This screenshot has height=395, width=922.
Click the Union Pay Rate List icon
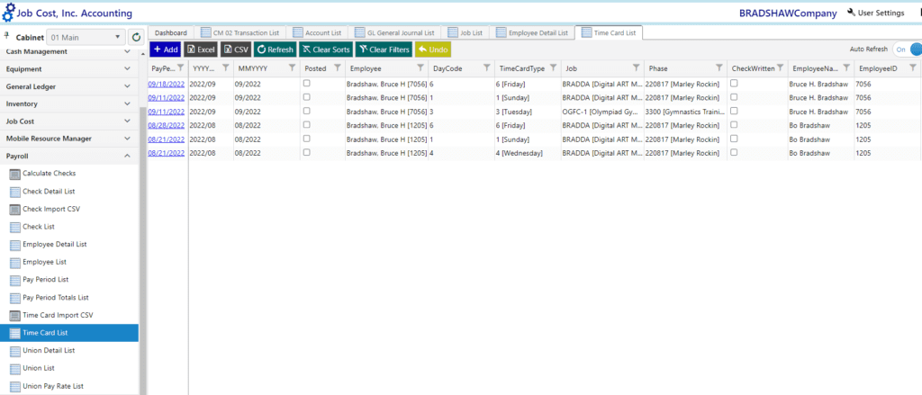coord(15,386)
